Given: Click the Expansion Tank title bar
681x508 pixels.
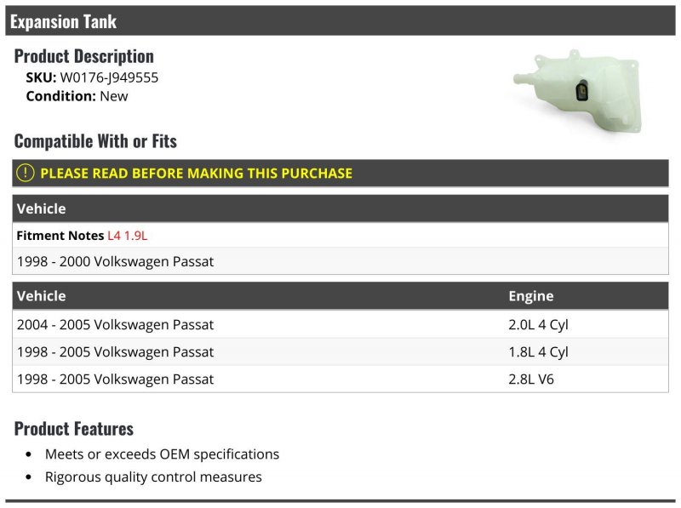Looking at the screenshot, I should [x=340, y=20].
